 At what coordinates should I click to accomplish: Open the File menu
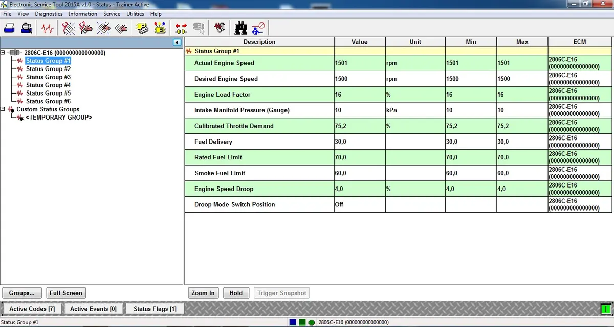(7, 14)
